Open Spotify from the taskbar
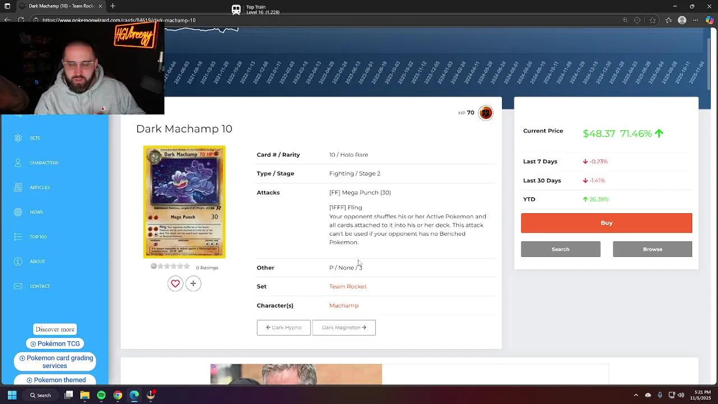 point(101,395)
